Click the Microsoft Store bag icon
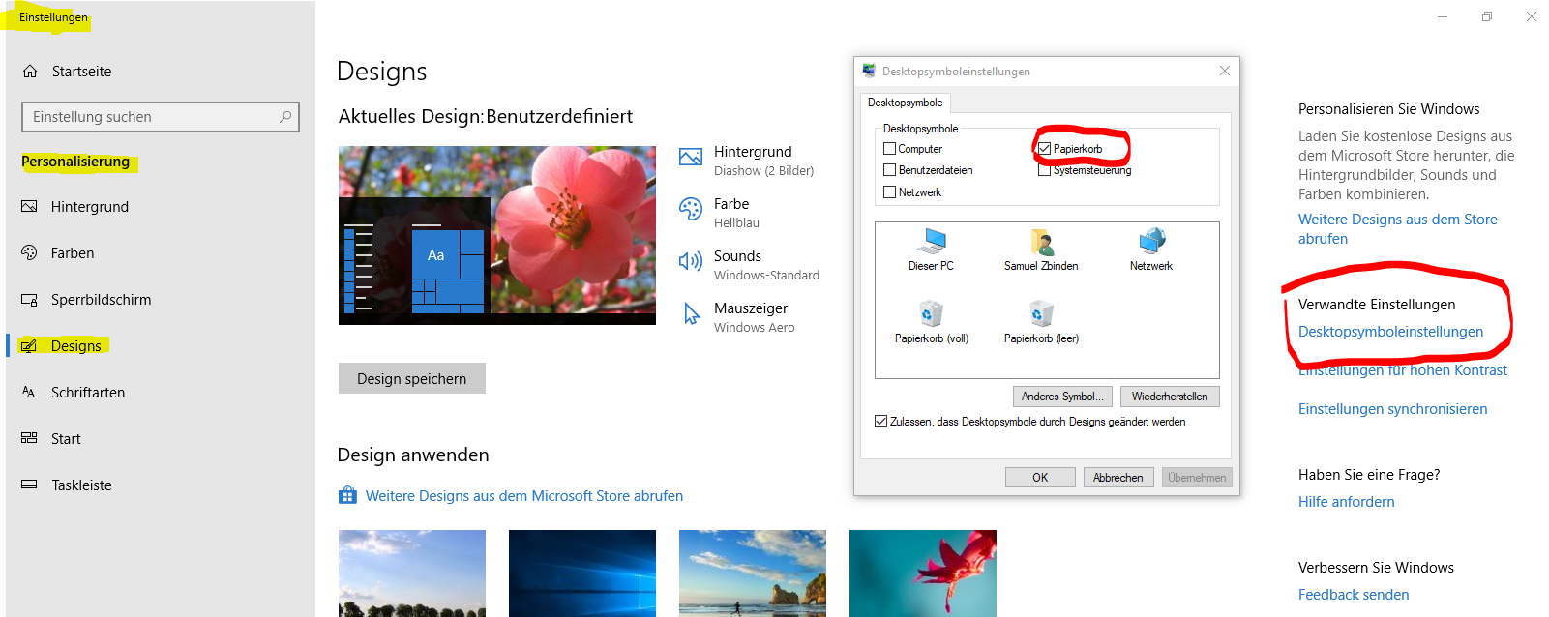 tap(347, 496)
